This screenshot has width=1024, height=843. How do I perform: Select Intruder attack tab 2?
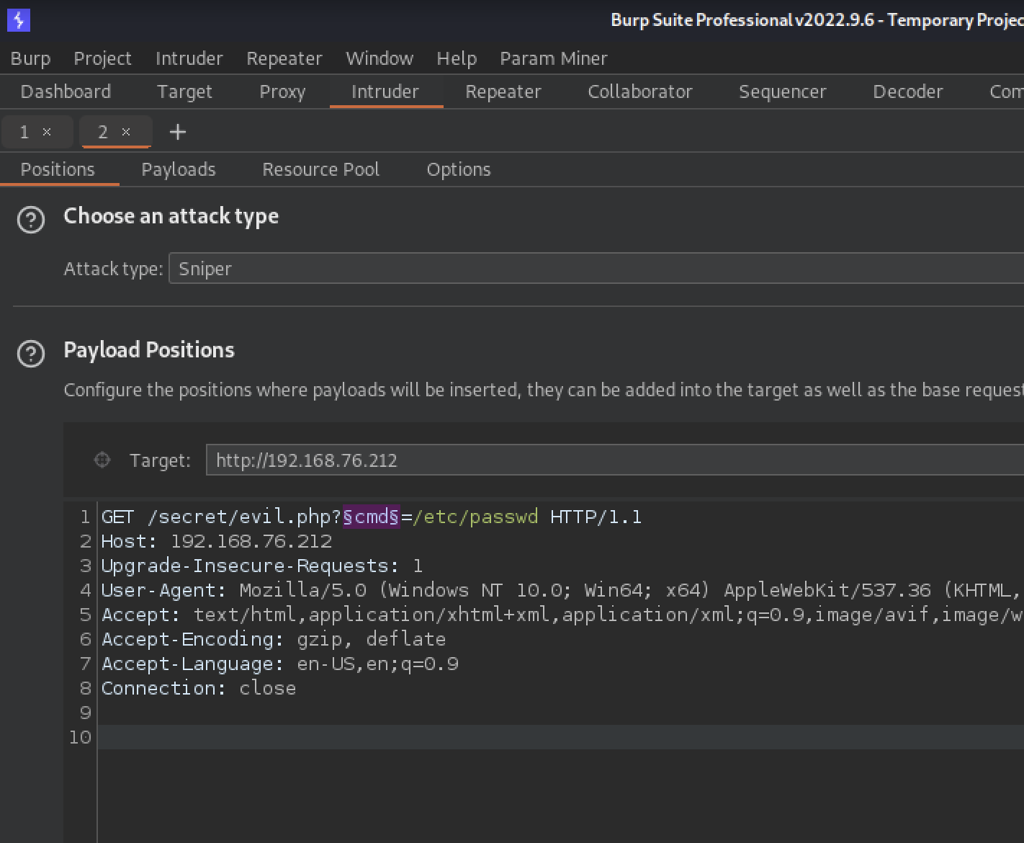[103, 132]
